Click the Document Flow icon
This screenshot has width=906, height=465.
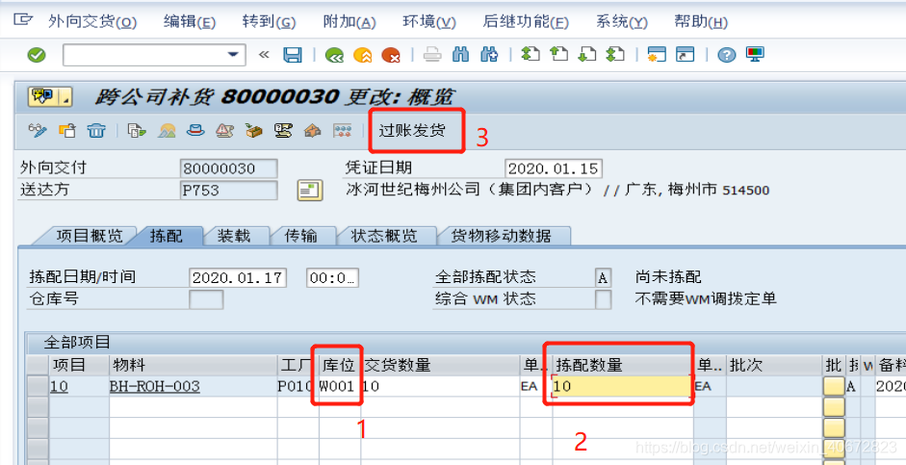[x=137, y=131]
